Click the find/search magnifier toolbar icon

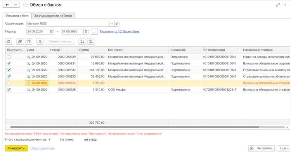coord(40,42)
